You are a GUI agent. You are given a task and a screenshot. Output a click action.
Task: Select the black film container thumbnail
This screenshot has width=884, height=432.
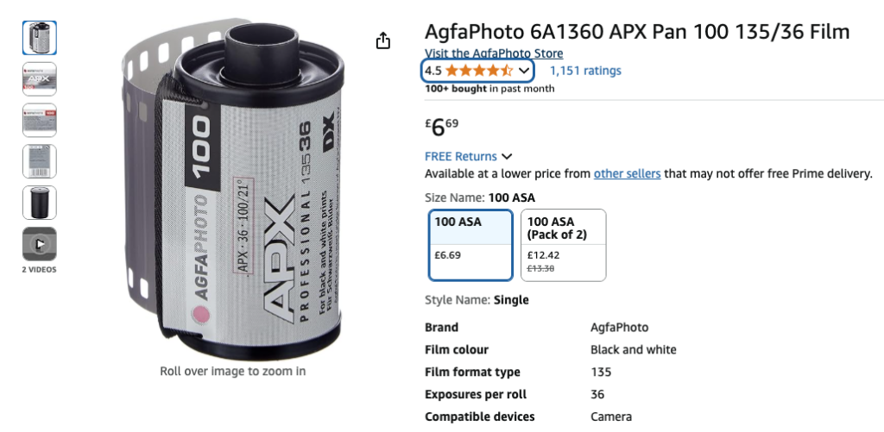40,202
